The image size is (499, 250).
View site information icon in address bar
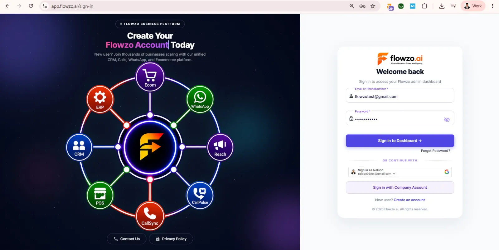coord(45,6)
